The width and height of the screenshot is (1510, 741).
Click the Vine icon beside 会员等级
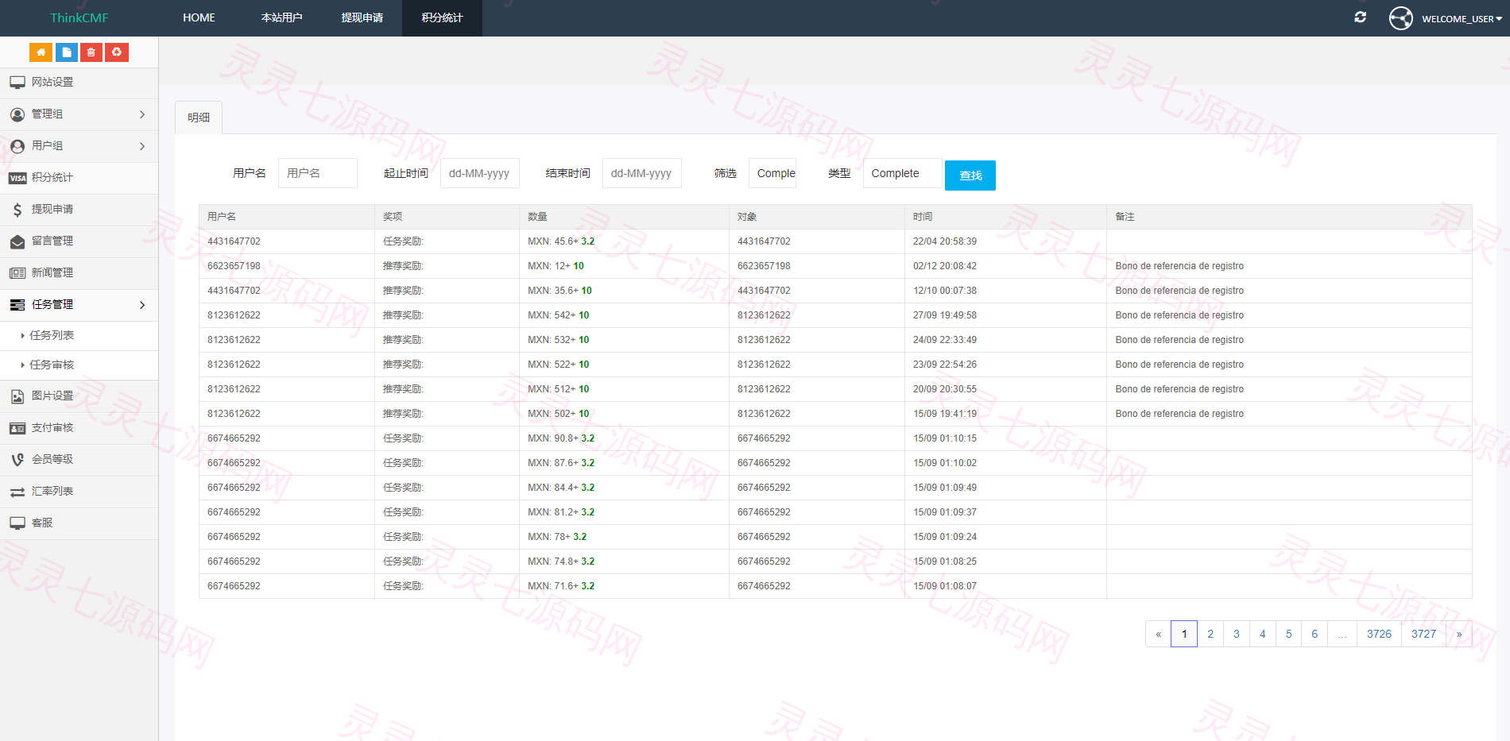(17, 460)
